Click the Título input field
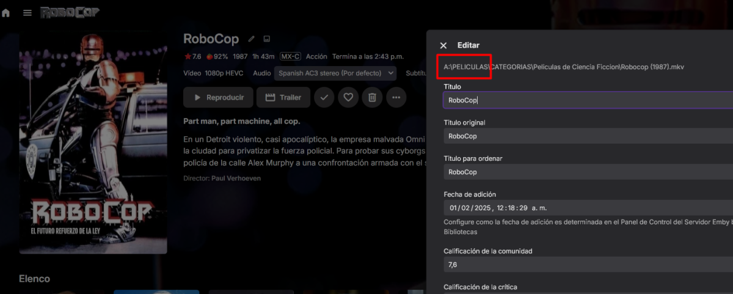The image size is (733, 294). (588, 100)
